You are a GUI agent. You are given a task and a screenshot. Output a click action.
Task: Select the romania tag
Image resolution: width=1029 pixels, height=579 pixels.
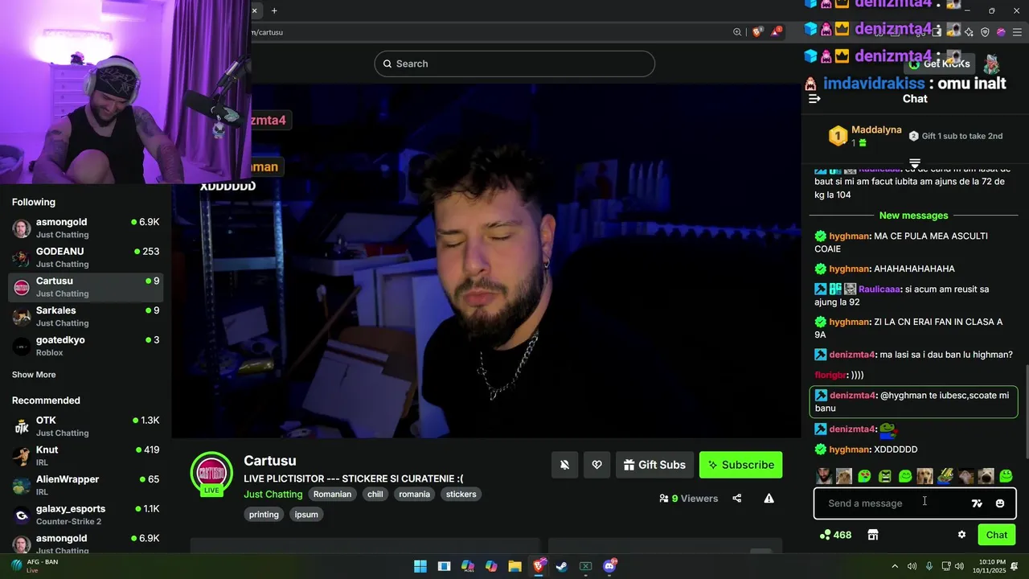(415, 495)
